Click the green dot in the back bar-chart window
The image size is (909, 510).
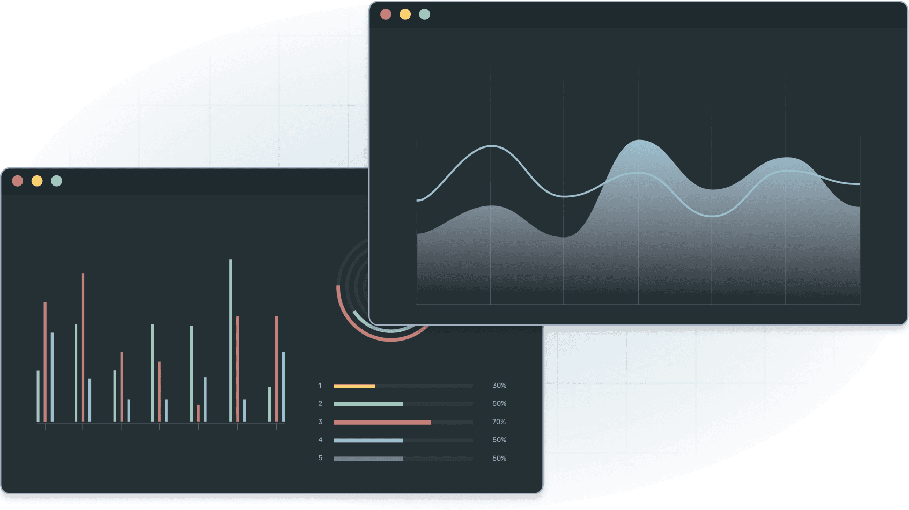click(x=56, y=181)
